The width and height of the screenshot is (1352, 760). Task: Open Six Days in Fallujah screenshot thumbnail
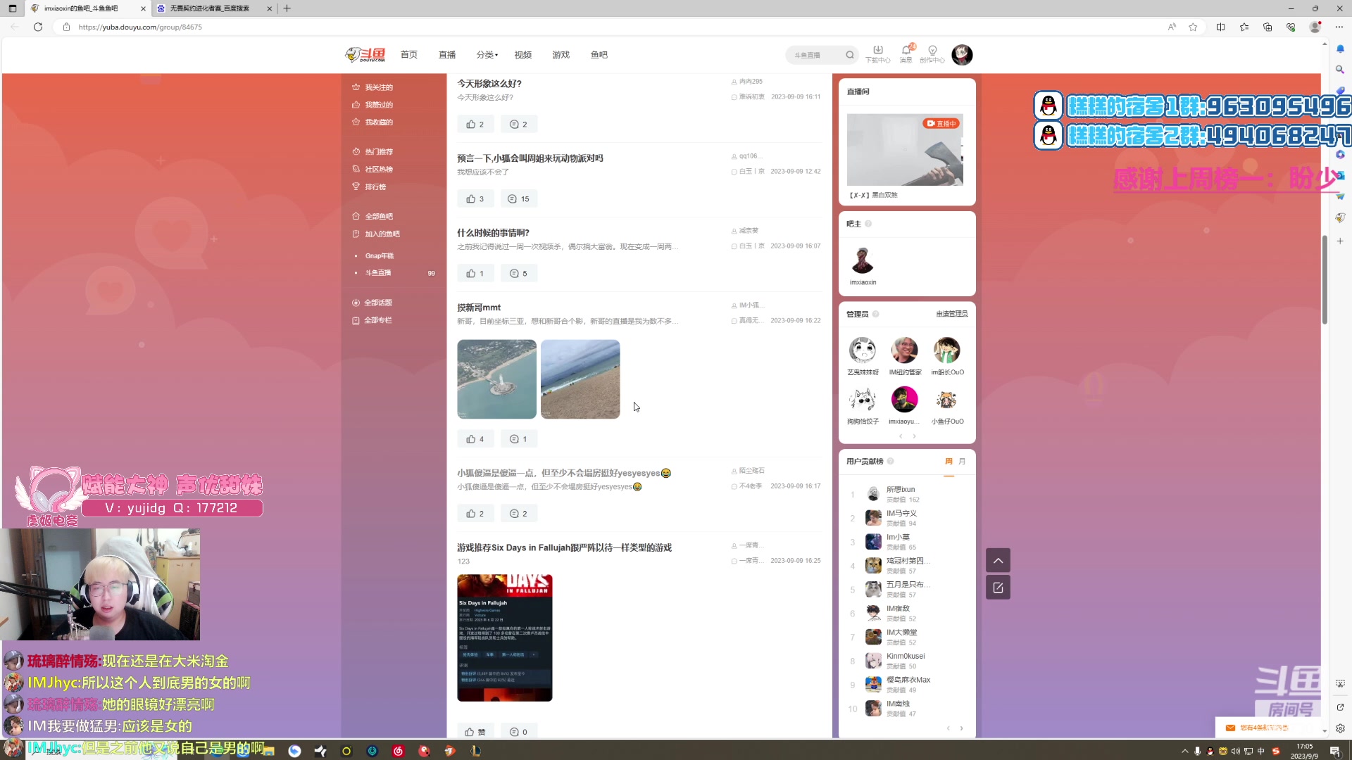(x=505, y=638)
